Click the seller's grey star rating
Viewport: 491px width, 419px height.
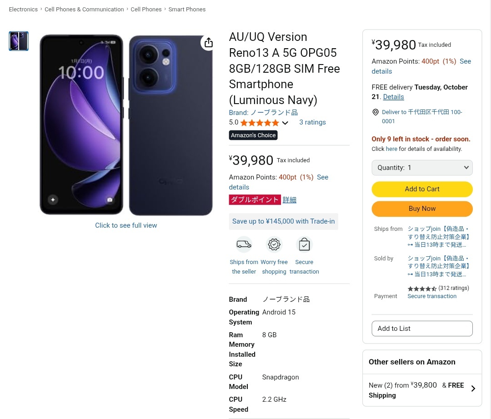pyautogui.click(x=422, y=289)
